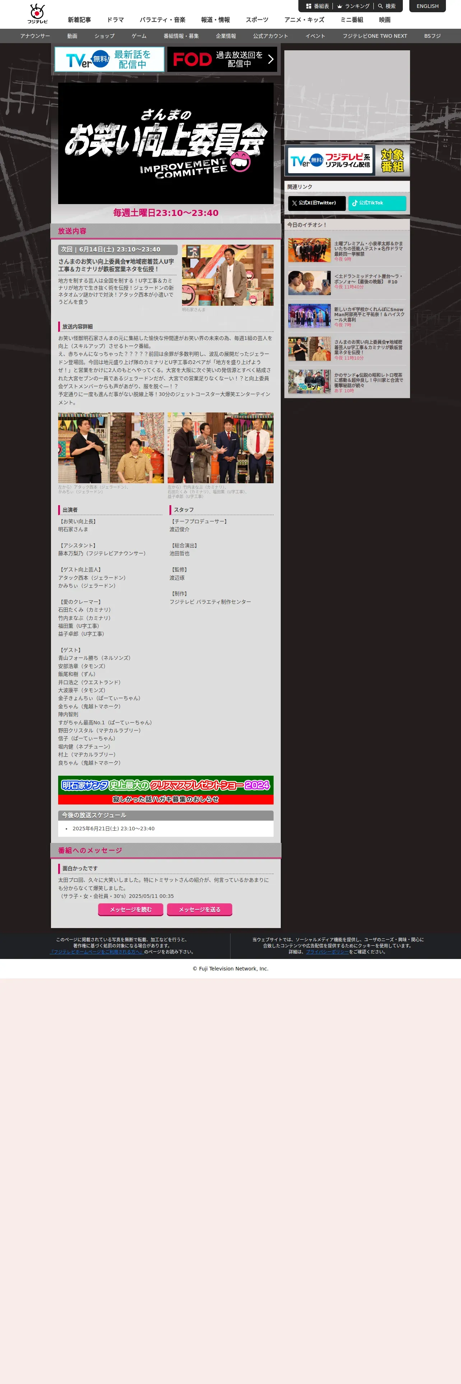Open 公式アカウント link

(270, 36)
